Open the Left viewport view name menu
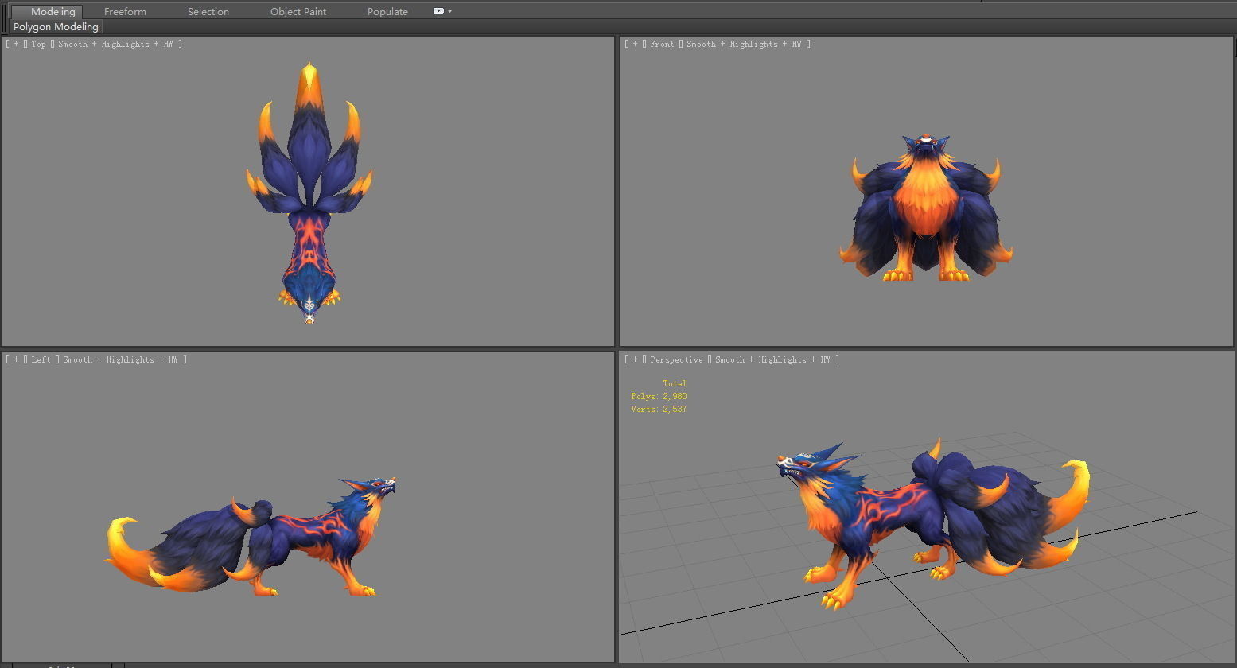 pyautogui.click(x=41, y=359)
